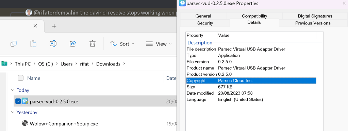
Task: Click the Downloads folder icon in address bar
Action: point(4,64)
